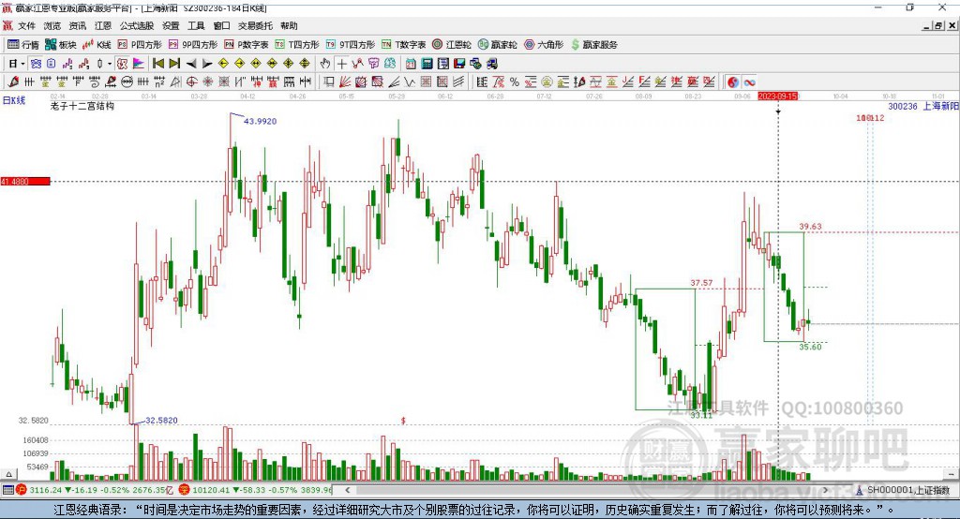The width and height of the screenshot is (960, 519).
Task: Click the 深 index icon in status bar
Action: [185, 490]
